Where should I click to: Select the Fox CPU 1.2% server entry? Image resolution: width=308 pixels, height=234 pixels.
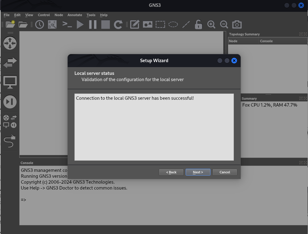270,105
